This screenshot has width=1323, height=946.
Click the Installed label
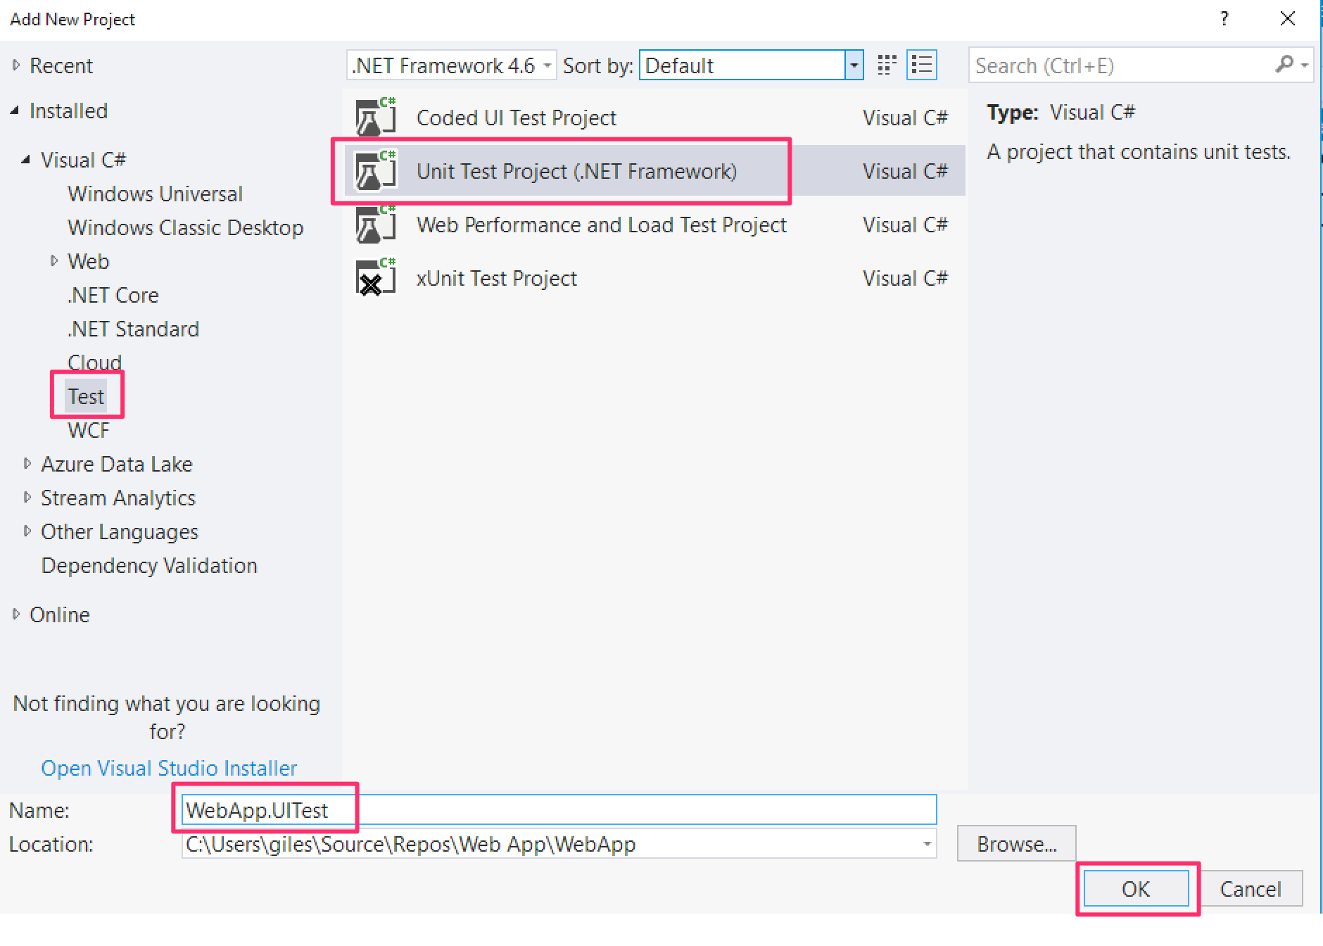click(68, 111)
